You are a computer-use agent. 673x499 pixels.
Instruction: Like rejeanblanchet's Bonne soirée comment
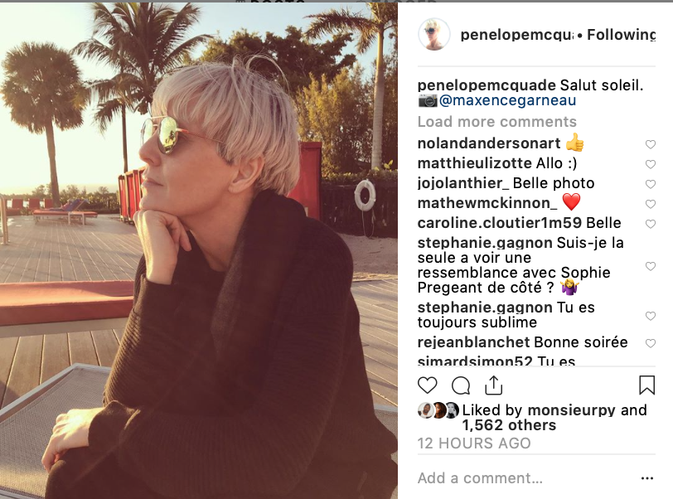coord(651,343)
